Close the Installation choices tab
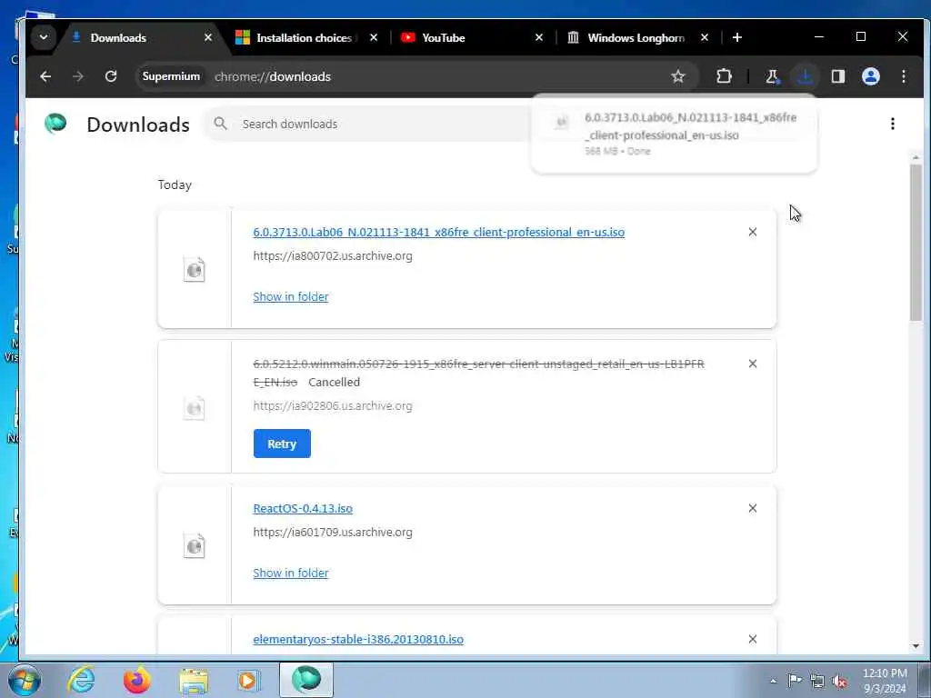The image size is (931, 698). pos(374,37)
